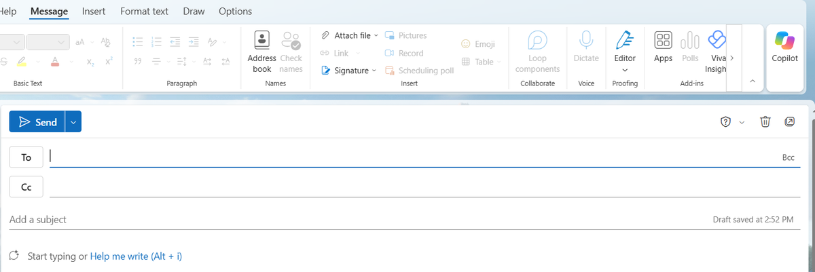Clear text formatting with eraser icon
Screen dimensions: 815x272
[x=105, y=42]
